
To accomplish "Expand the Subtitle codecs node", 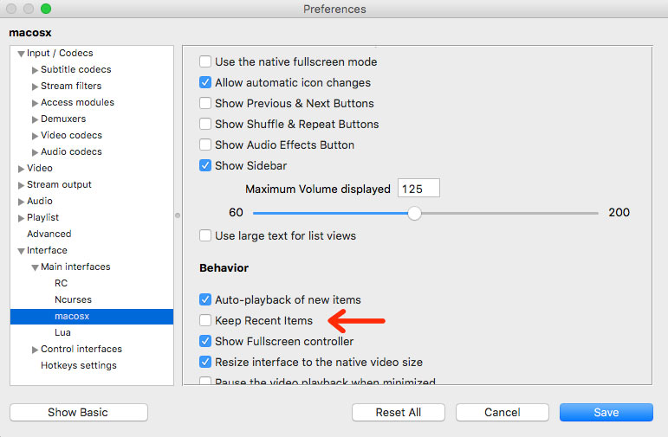I will click(35, 70).
